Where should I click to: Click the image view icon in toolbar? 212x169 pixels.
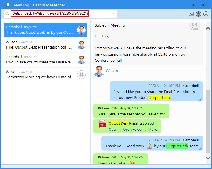[191, 14]
